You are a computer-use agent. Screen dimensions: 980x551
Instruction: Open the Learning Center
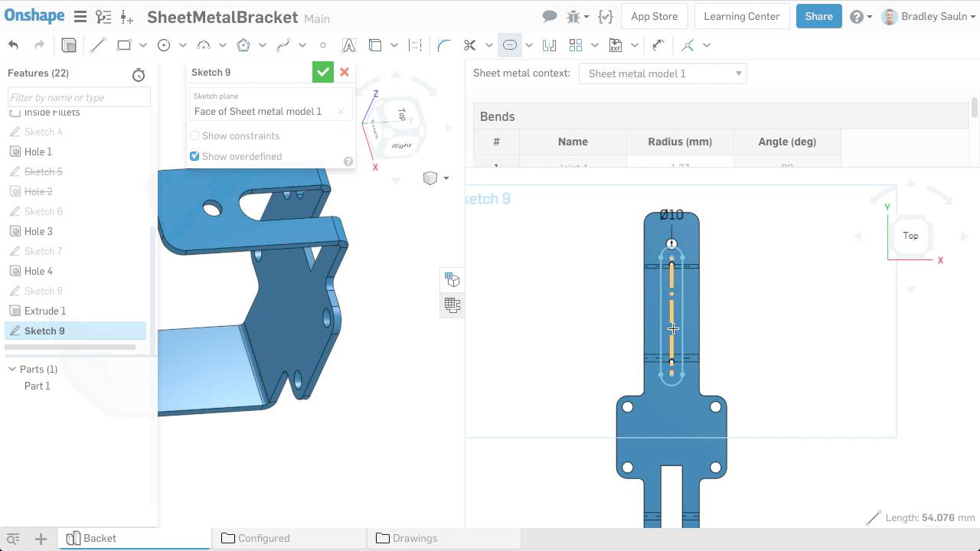pyautogui.click(x=741, y=16)
